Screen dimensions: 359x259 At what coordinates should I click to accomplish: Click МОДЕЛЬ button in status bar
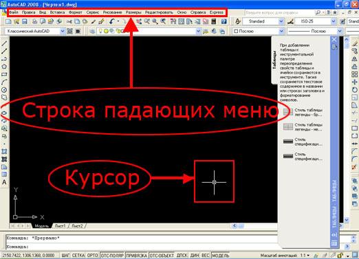click(220, 256)
